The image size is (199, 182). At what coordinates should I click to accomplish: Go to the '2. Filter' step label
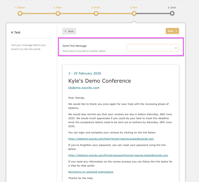(58, 7)
